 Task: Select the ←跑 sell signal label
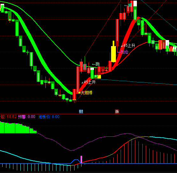pyautogui.click(x=96, y=64)
